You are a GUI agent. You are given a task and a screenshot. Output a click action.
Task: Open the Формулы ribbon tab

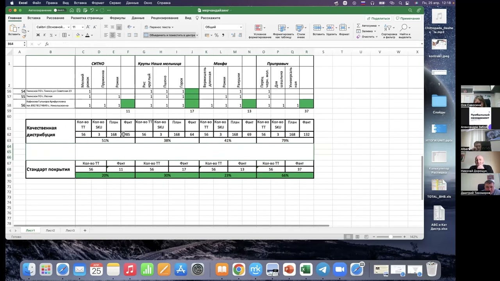click(118, 18)
